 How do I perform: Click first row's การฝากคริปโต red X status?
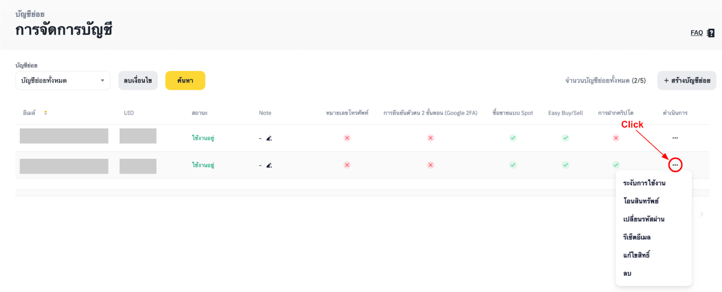616,138
